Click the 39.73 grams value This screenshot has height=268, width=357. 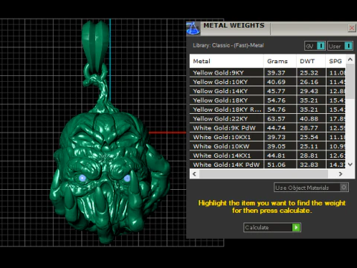[x=276, y=137]
